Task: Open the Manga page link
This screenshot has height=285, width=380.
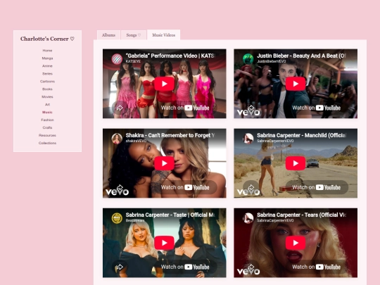Action: pos(47,58)
